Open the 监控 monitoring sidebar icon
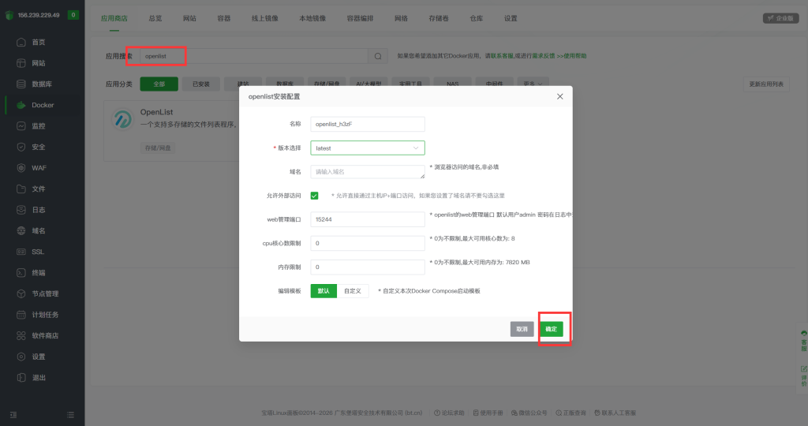Image resolution: width=808 pixels, height=426 pixels. [21, 126]
